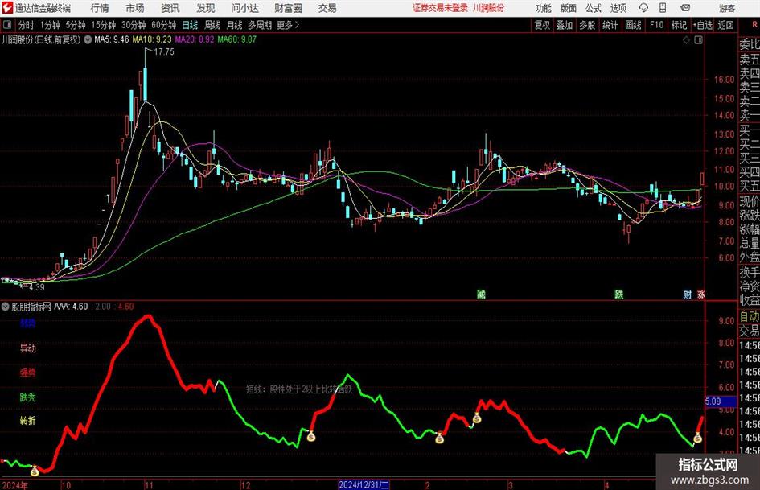Open the 财富圈 menu
Viewport: 760px width, 490px height.
(288, 8)
